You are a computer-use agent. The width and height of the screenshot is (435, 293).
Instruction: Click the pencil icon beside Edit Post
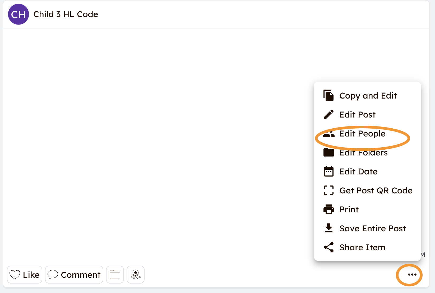tap(328, 115)
